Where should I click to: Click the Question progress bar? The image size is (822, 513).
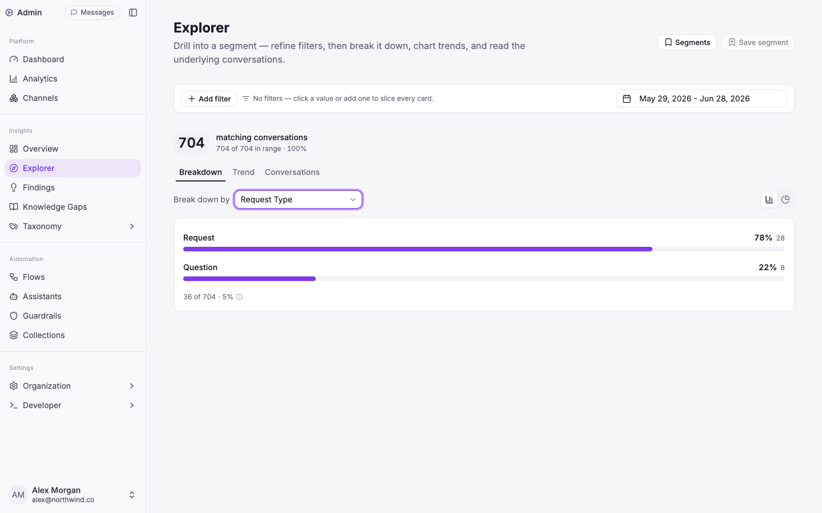484,279
